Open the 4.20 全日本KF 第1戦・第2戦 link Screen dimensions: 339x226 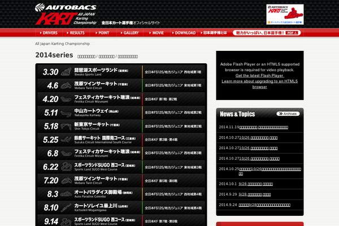pos(161,99)
